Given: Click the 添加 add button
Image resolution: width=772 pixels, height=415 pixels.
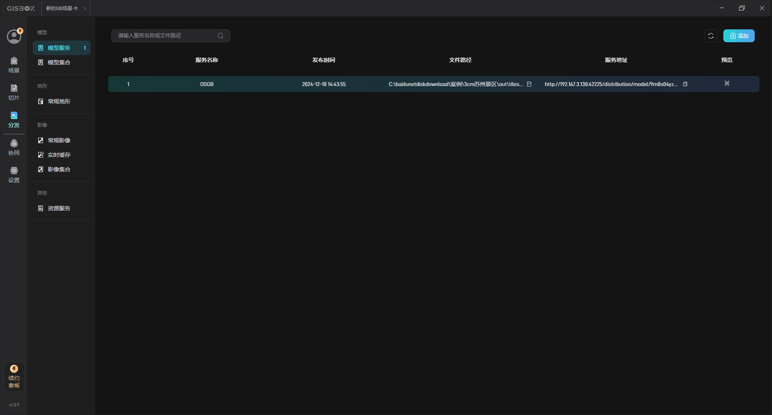Looking at the screenshot, I should coord(739,36).
